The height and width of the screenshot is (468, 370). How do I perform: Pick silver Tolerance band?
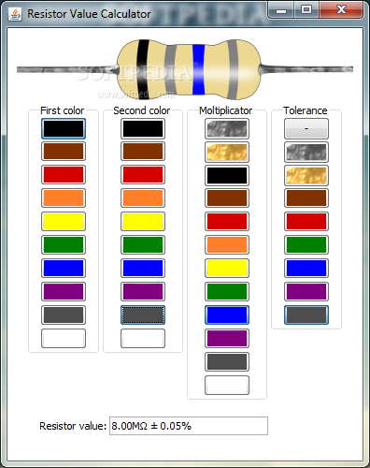coord(306,152)
